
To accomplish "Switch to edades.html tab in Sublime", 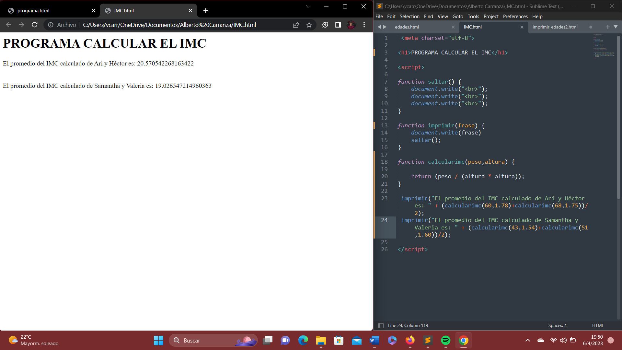I will (x=407, y=27).
